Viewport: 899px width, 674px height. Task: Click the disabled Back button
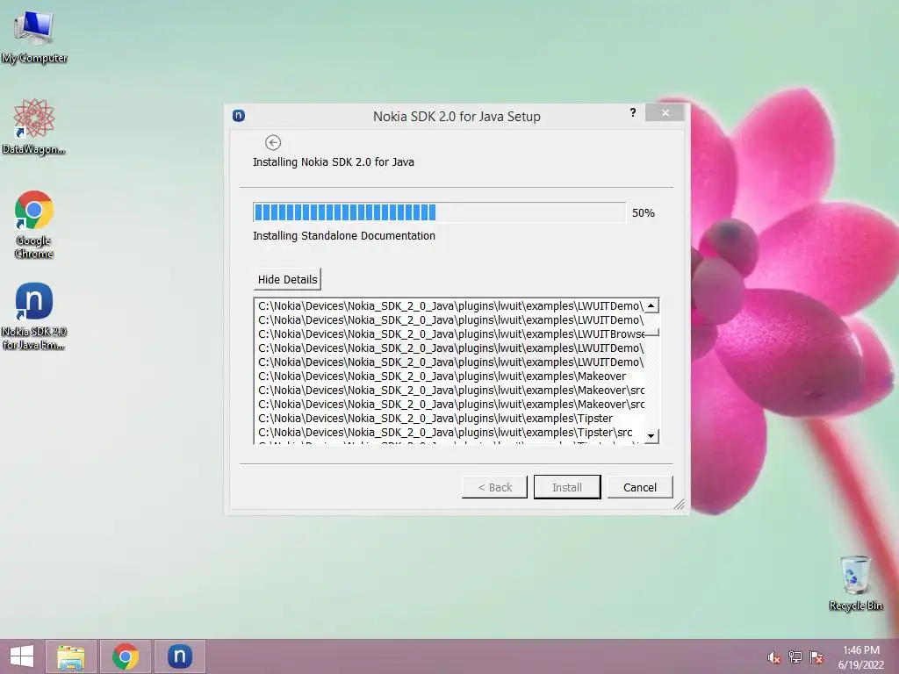494,487
